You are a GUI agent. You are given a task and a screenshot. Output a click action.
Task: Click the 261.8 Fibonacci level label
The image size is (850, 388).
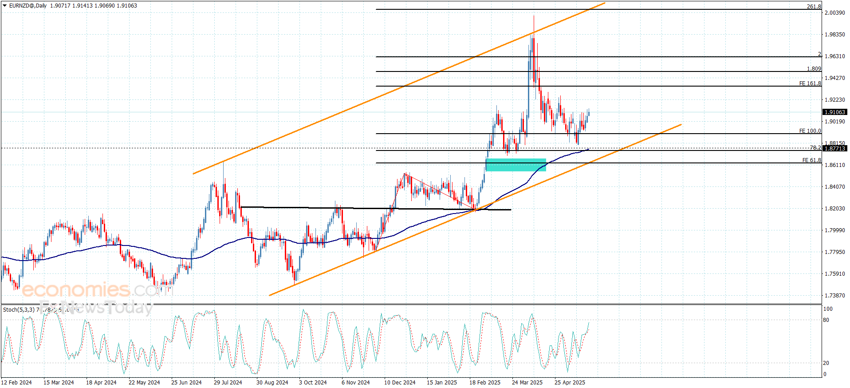point(814,7)
